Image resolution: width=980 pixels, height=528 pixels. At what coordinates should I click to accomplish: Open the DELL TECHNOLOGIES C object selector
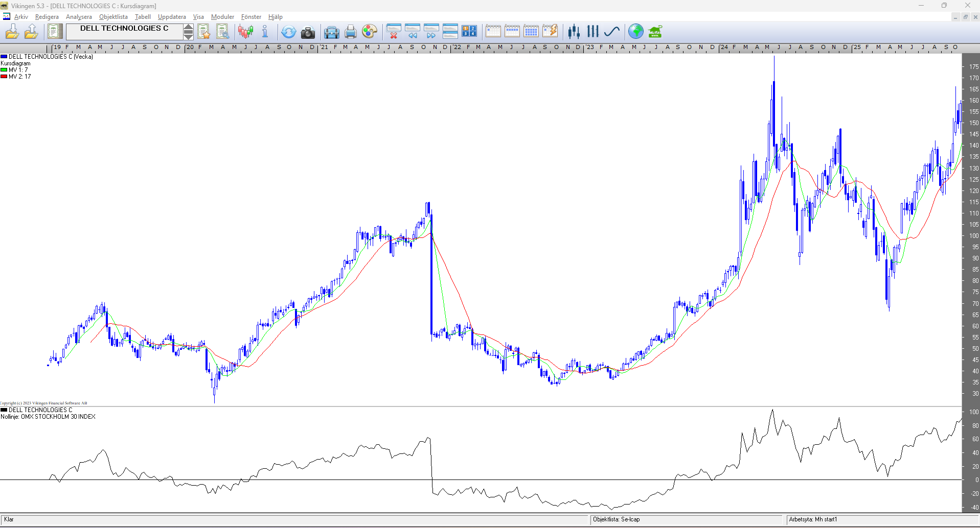pos(124,32)
